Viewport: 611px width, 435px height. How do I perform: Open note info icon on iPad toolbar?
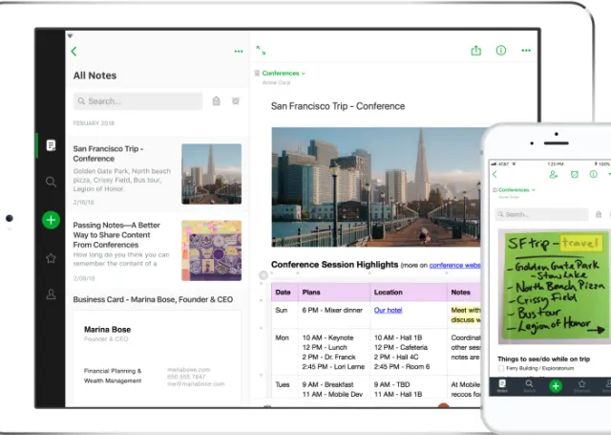coord(500,51)
